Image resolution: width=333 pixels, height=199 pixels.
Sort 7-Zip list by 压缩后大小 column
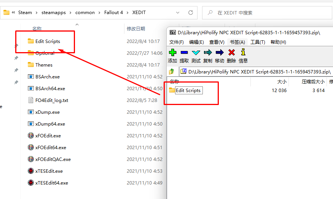[x=313, y=81]
